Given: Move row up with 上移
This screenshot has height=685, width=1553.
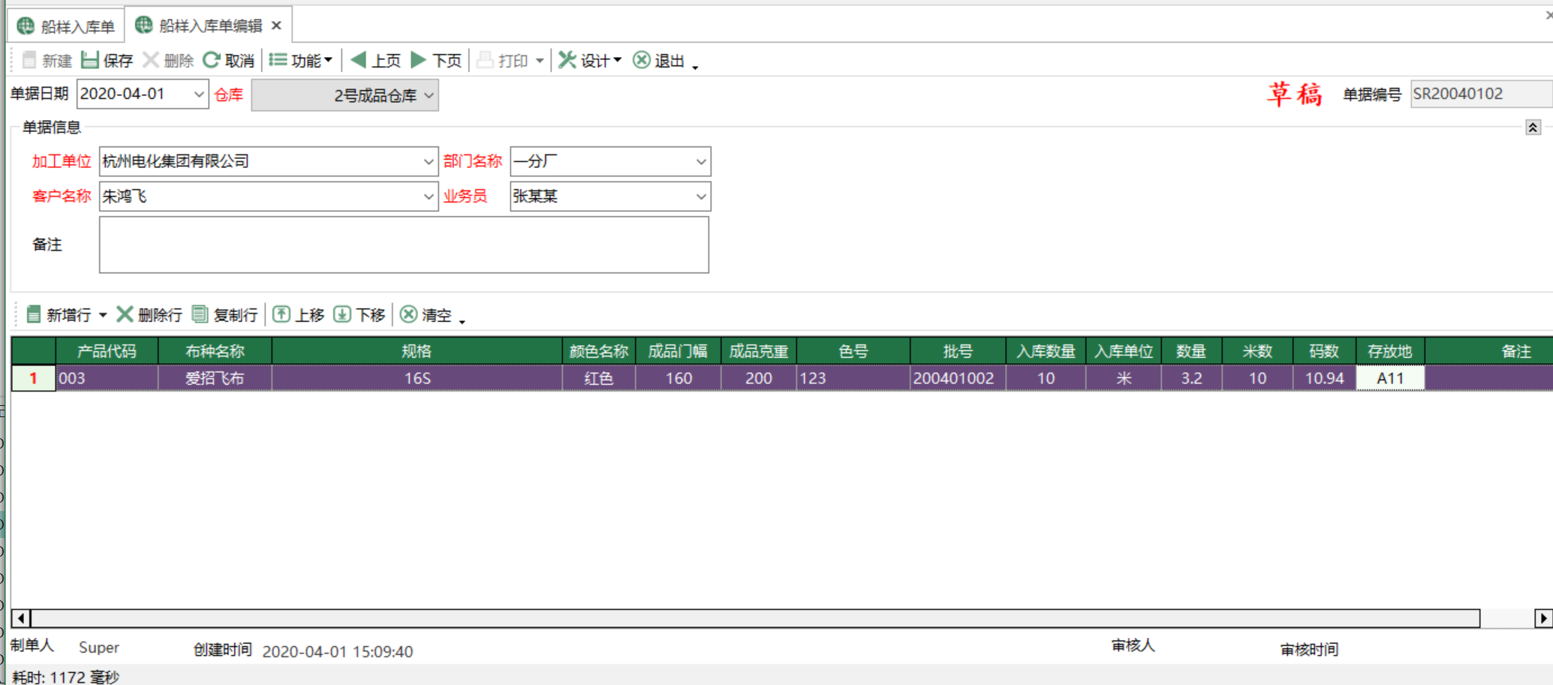Looking at the screenshot, I should 298,314.
